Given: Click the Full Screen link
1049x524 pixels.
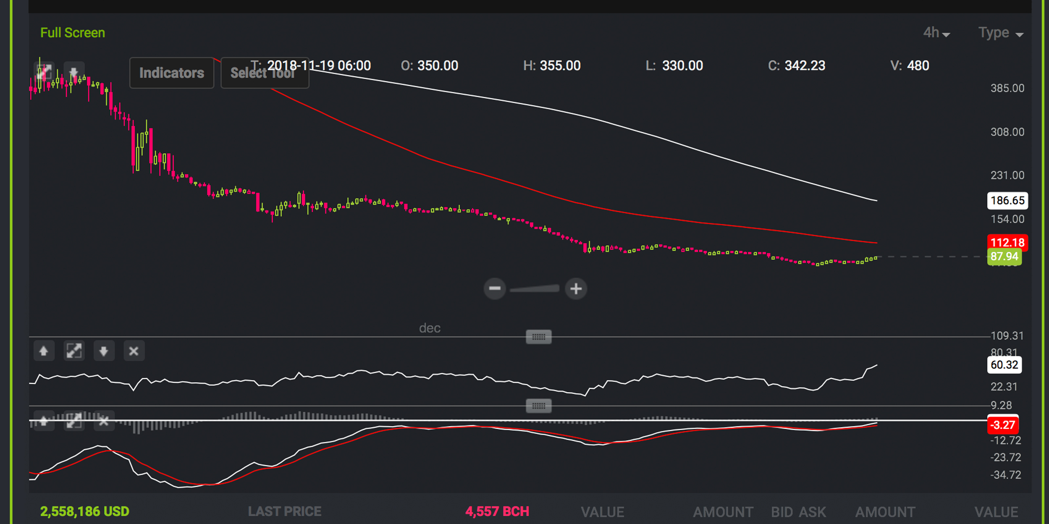Looking at the screenshot, I should (72, 32).
